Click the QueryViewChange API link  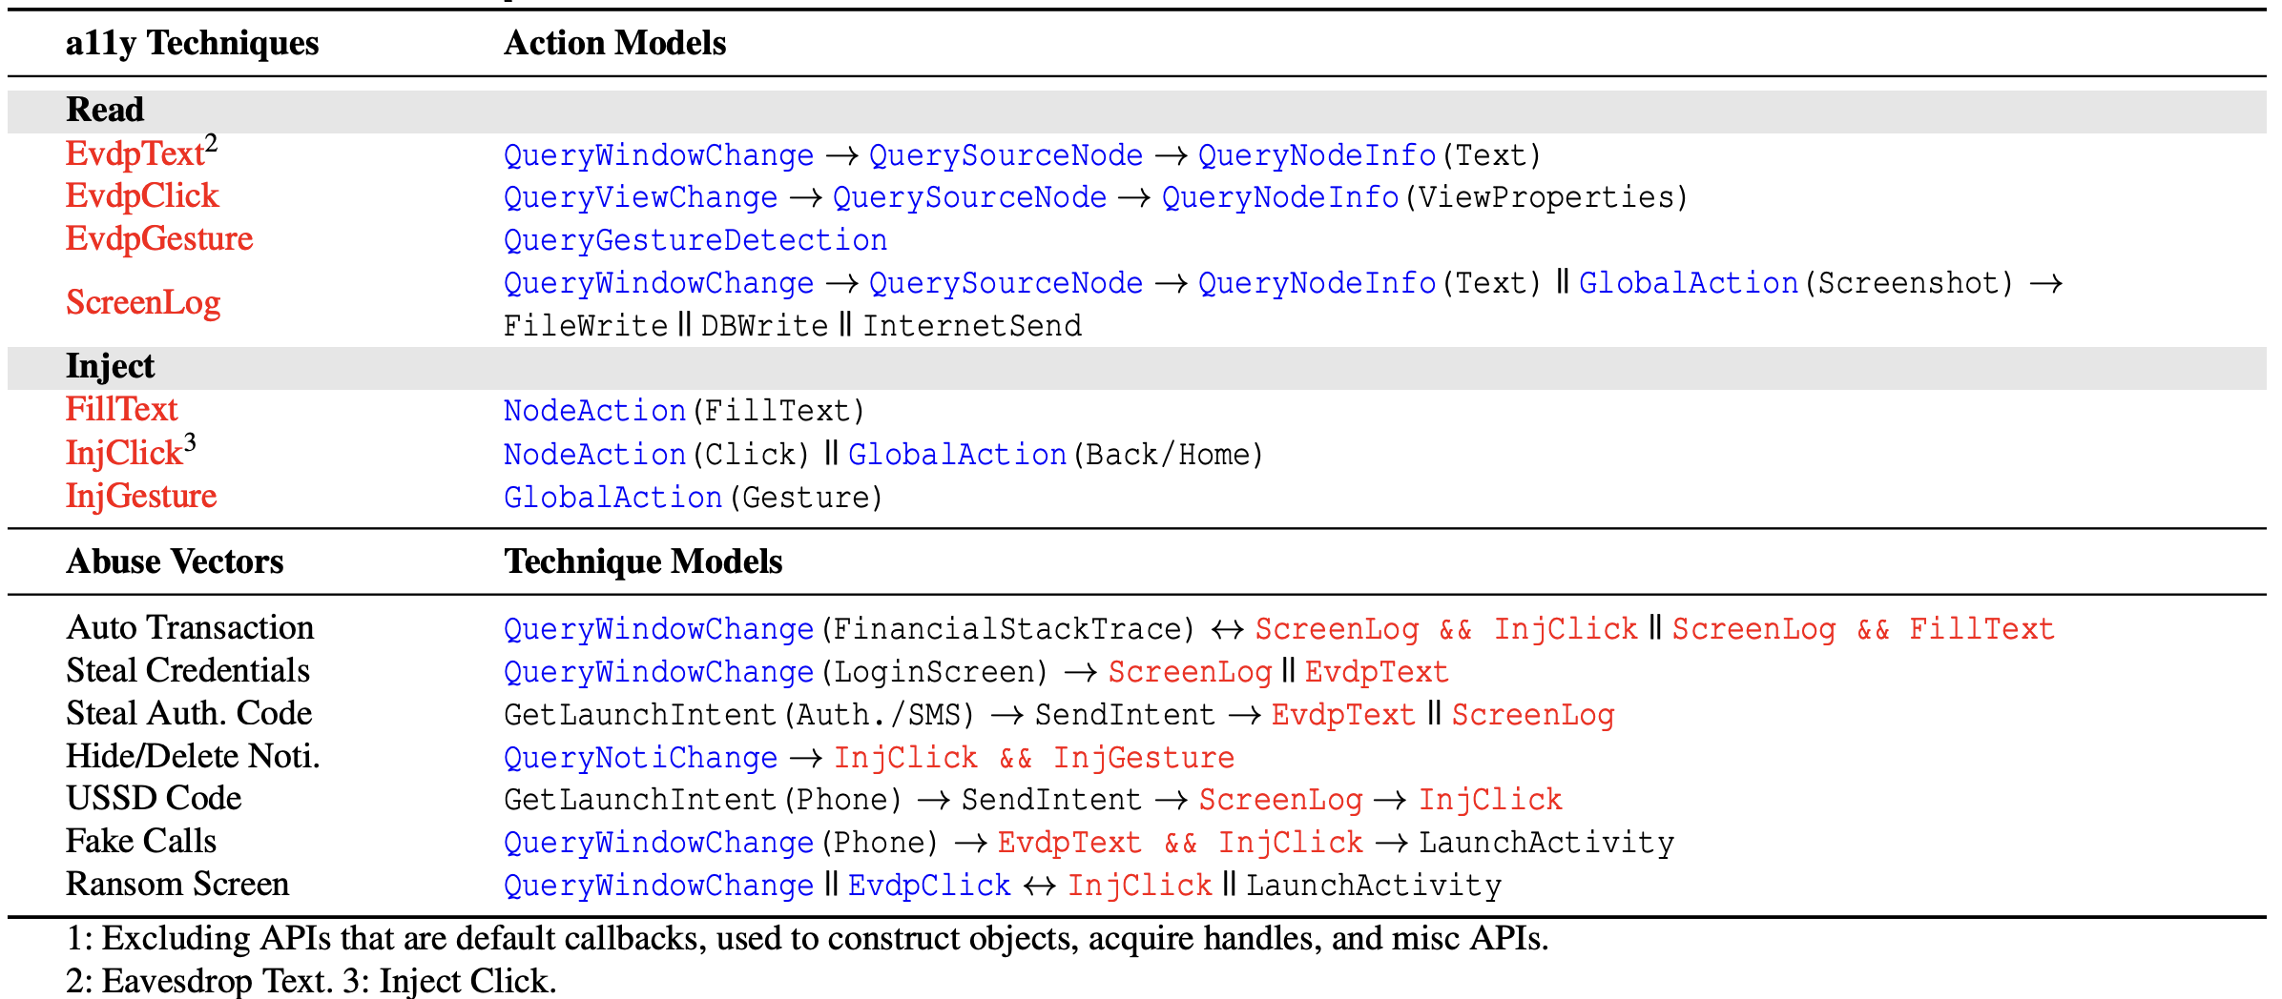coord(640,197)
